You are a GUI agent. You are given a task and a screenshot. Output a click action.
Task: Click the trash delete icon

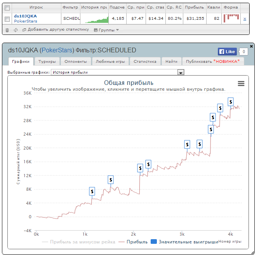7,30
